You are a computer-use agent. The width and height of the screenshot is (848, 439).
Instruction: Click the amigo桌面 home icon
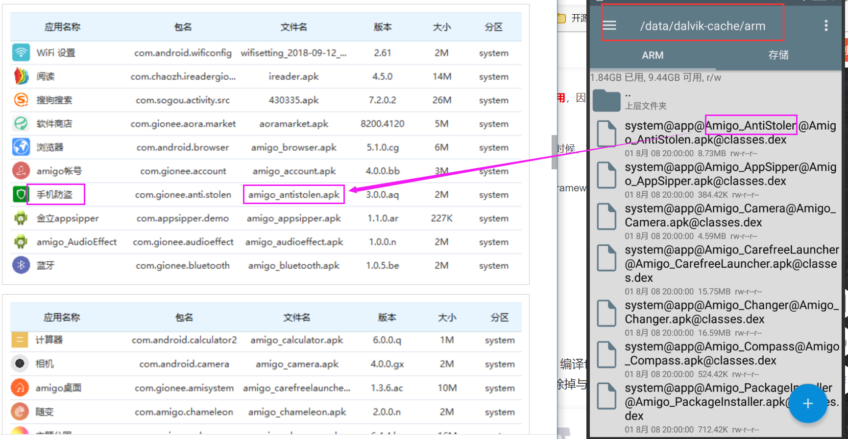click(x=20, y=388)
